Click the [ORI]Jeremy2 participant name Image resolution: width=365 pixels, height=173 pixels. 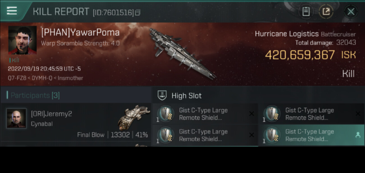click(51, 114)
